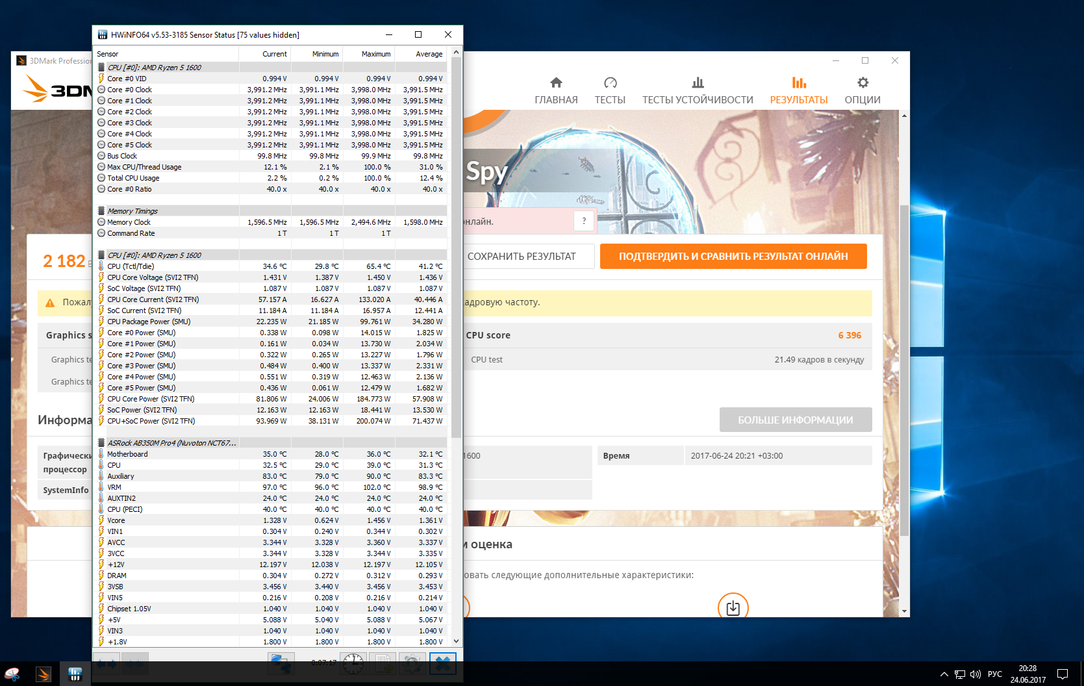Click the circular download icon in 3DMark

coord(733,607)
